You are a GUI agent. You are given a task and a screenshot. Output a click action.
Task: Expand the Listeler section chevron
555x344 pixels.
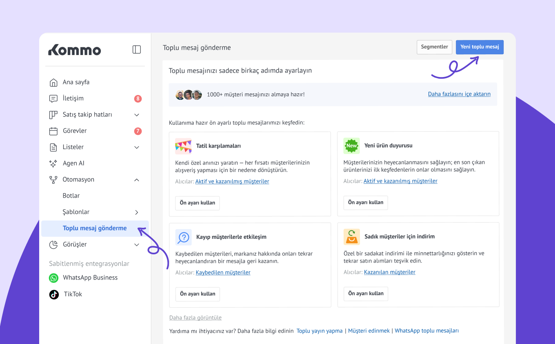pos(137,147)
